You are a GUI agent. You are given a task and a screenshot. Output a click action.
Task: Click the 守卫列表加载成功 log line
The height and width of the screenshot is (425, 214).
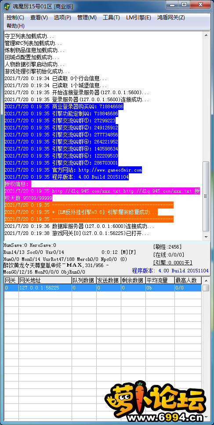point(29,37)
